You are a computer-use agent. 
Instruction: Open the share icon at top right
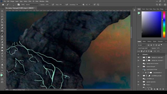point(165,5)
